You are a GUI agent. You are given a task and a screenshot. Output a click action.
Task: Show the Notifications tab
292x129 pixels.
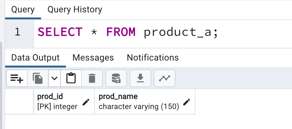[x=153, y=57]
